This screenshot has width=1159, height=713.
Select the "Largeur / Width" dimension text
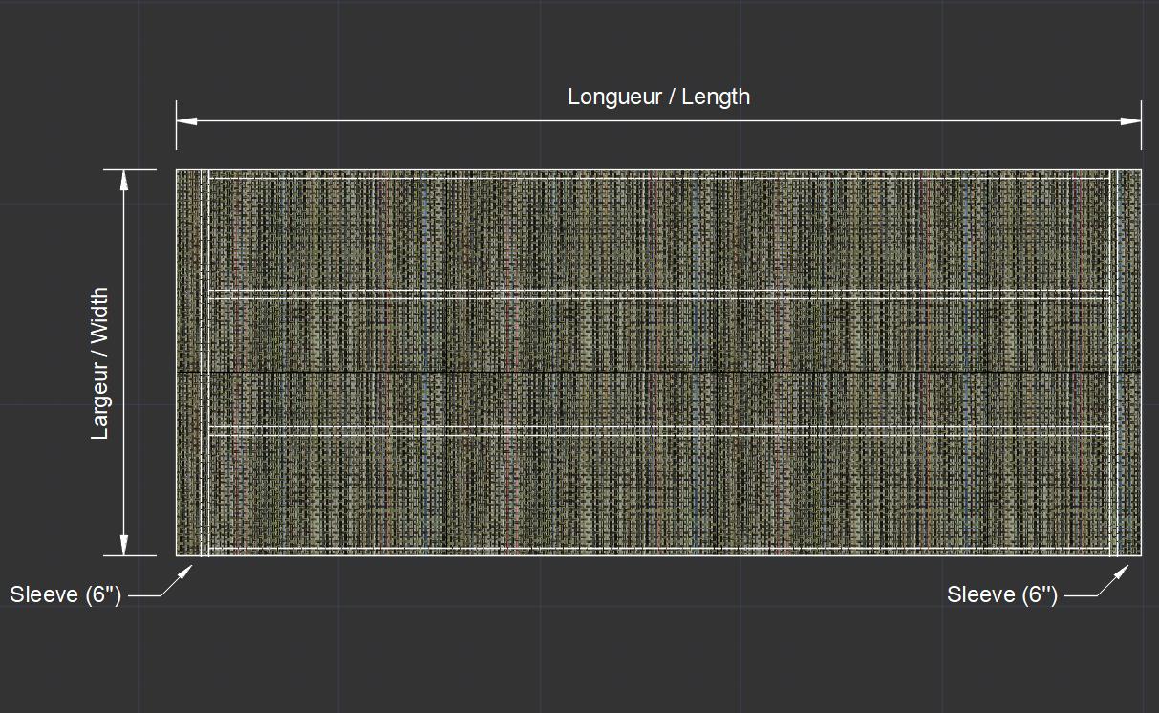(100, 363)
